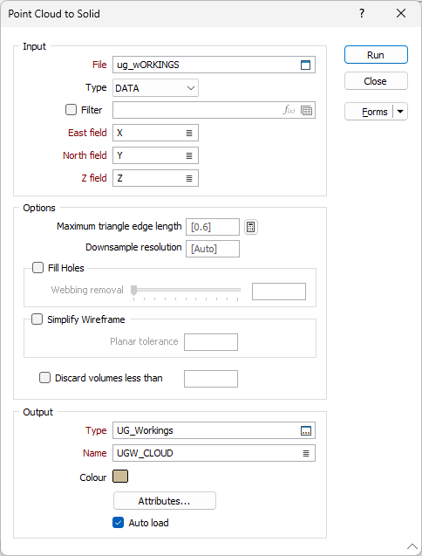Open the filter list icon

[x=307, y=110]
